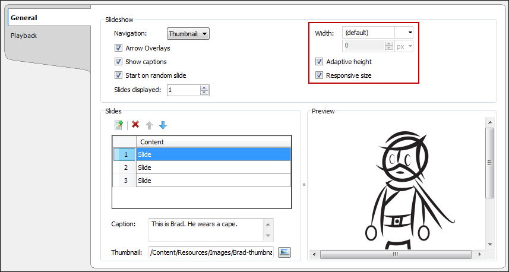Click Caption box scroll down arrow
Screen dimensions: 509x272
[x=268, y=236]
